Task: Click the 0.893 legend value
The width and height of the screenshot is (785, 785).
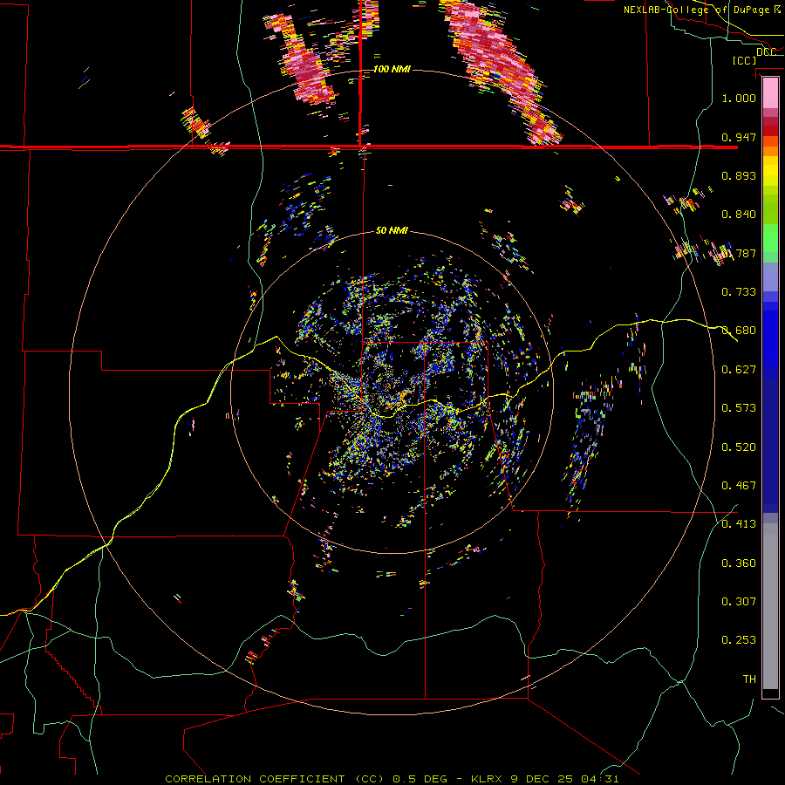Action: coord(739,175)
